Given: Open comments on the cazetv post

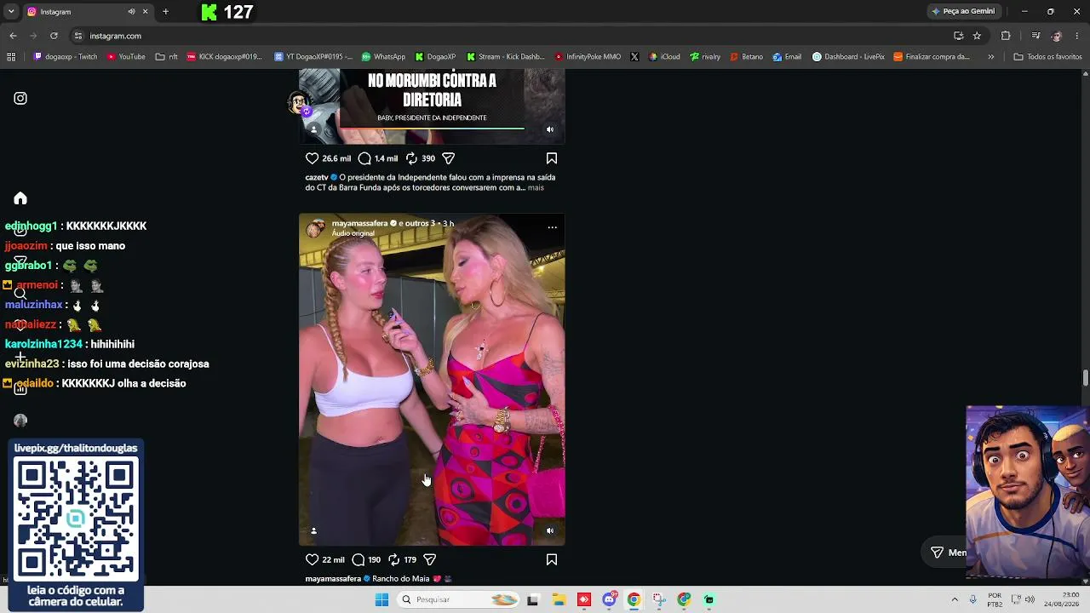Looking at the screenshot, I should pyautogui.click(x=364, y=158).
